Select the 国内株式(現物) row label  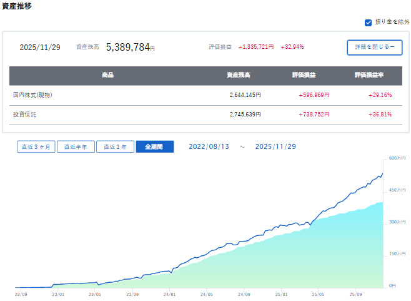tap(32, 95)
